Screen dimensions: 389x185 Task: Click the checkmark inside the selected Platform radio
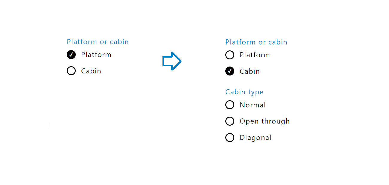(71, 55)
